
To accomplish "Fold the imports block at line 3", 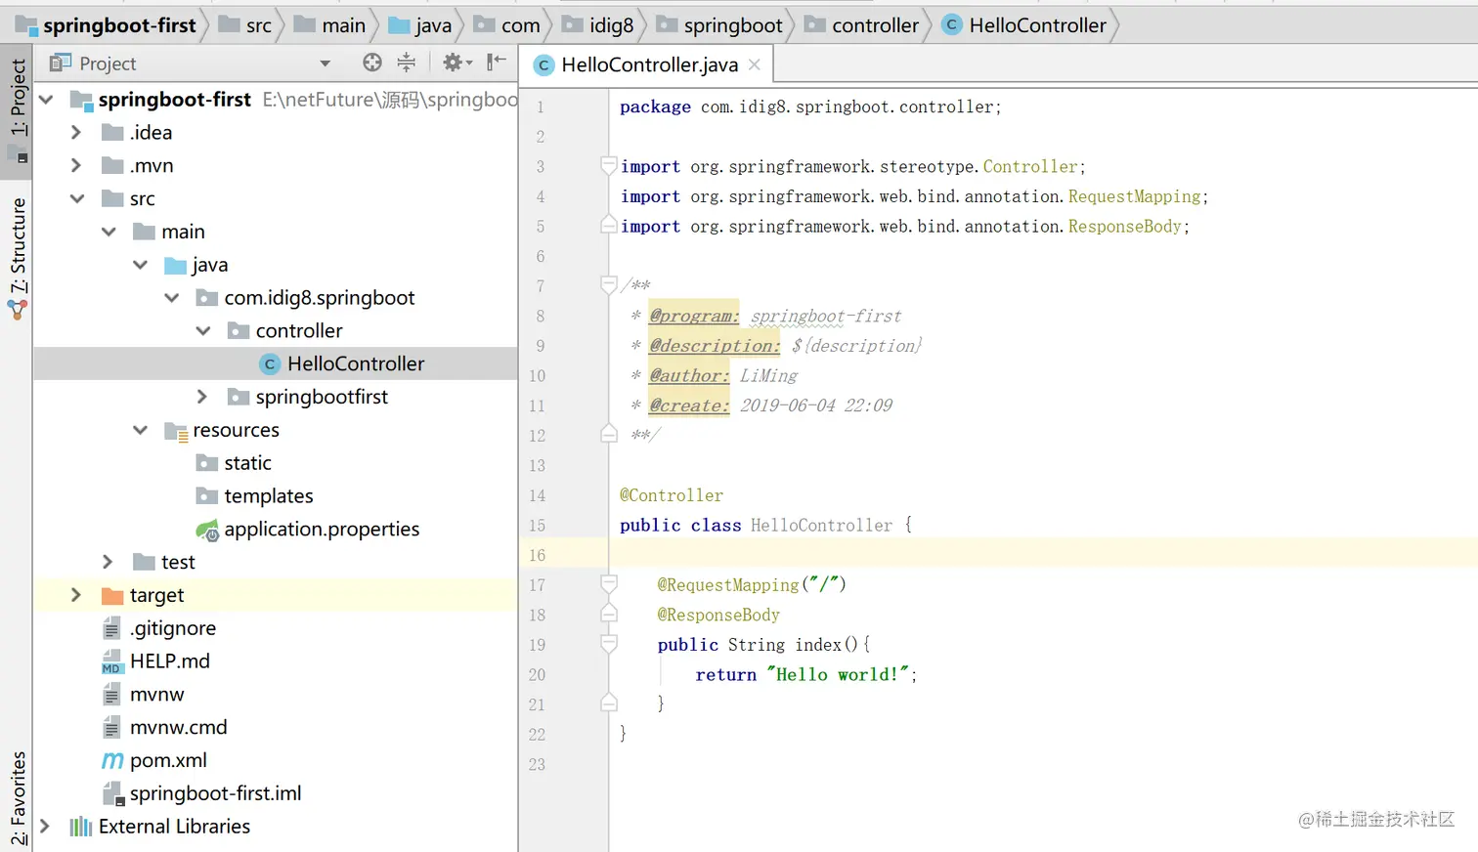I will 609,166.
